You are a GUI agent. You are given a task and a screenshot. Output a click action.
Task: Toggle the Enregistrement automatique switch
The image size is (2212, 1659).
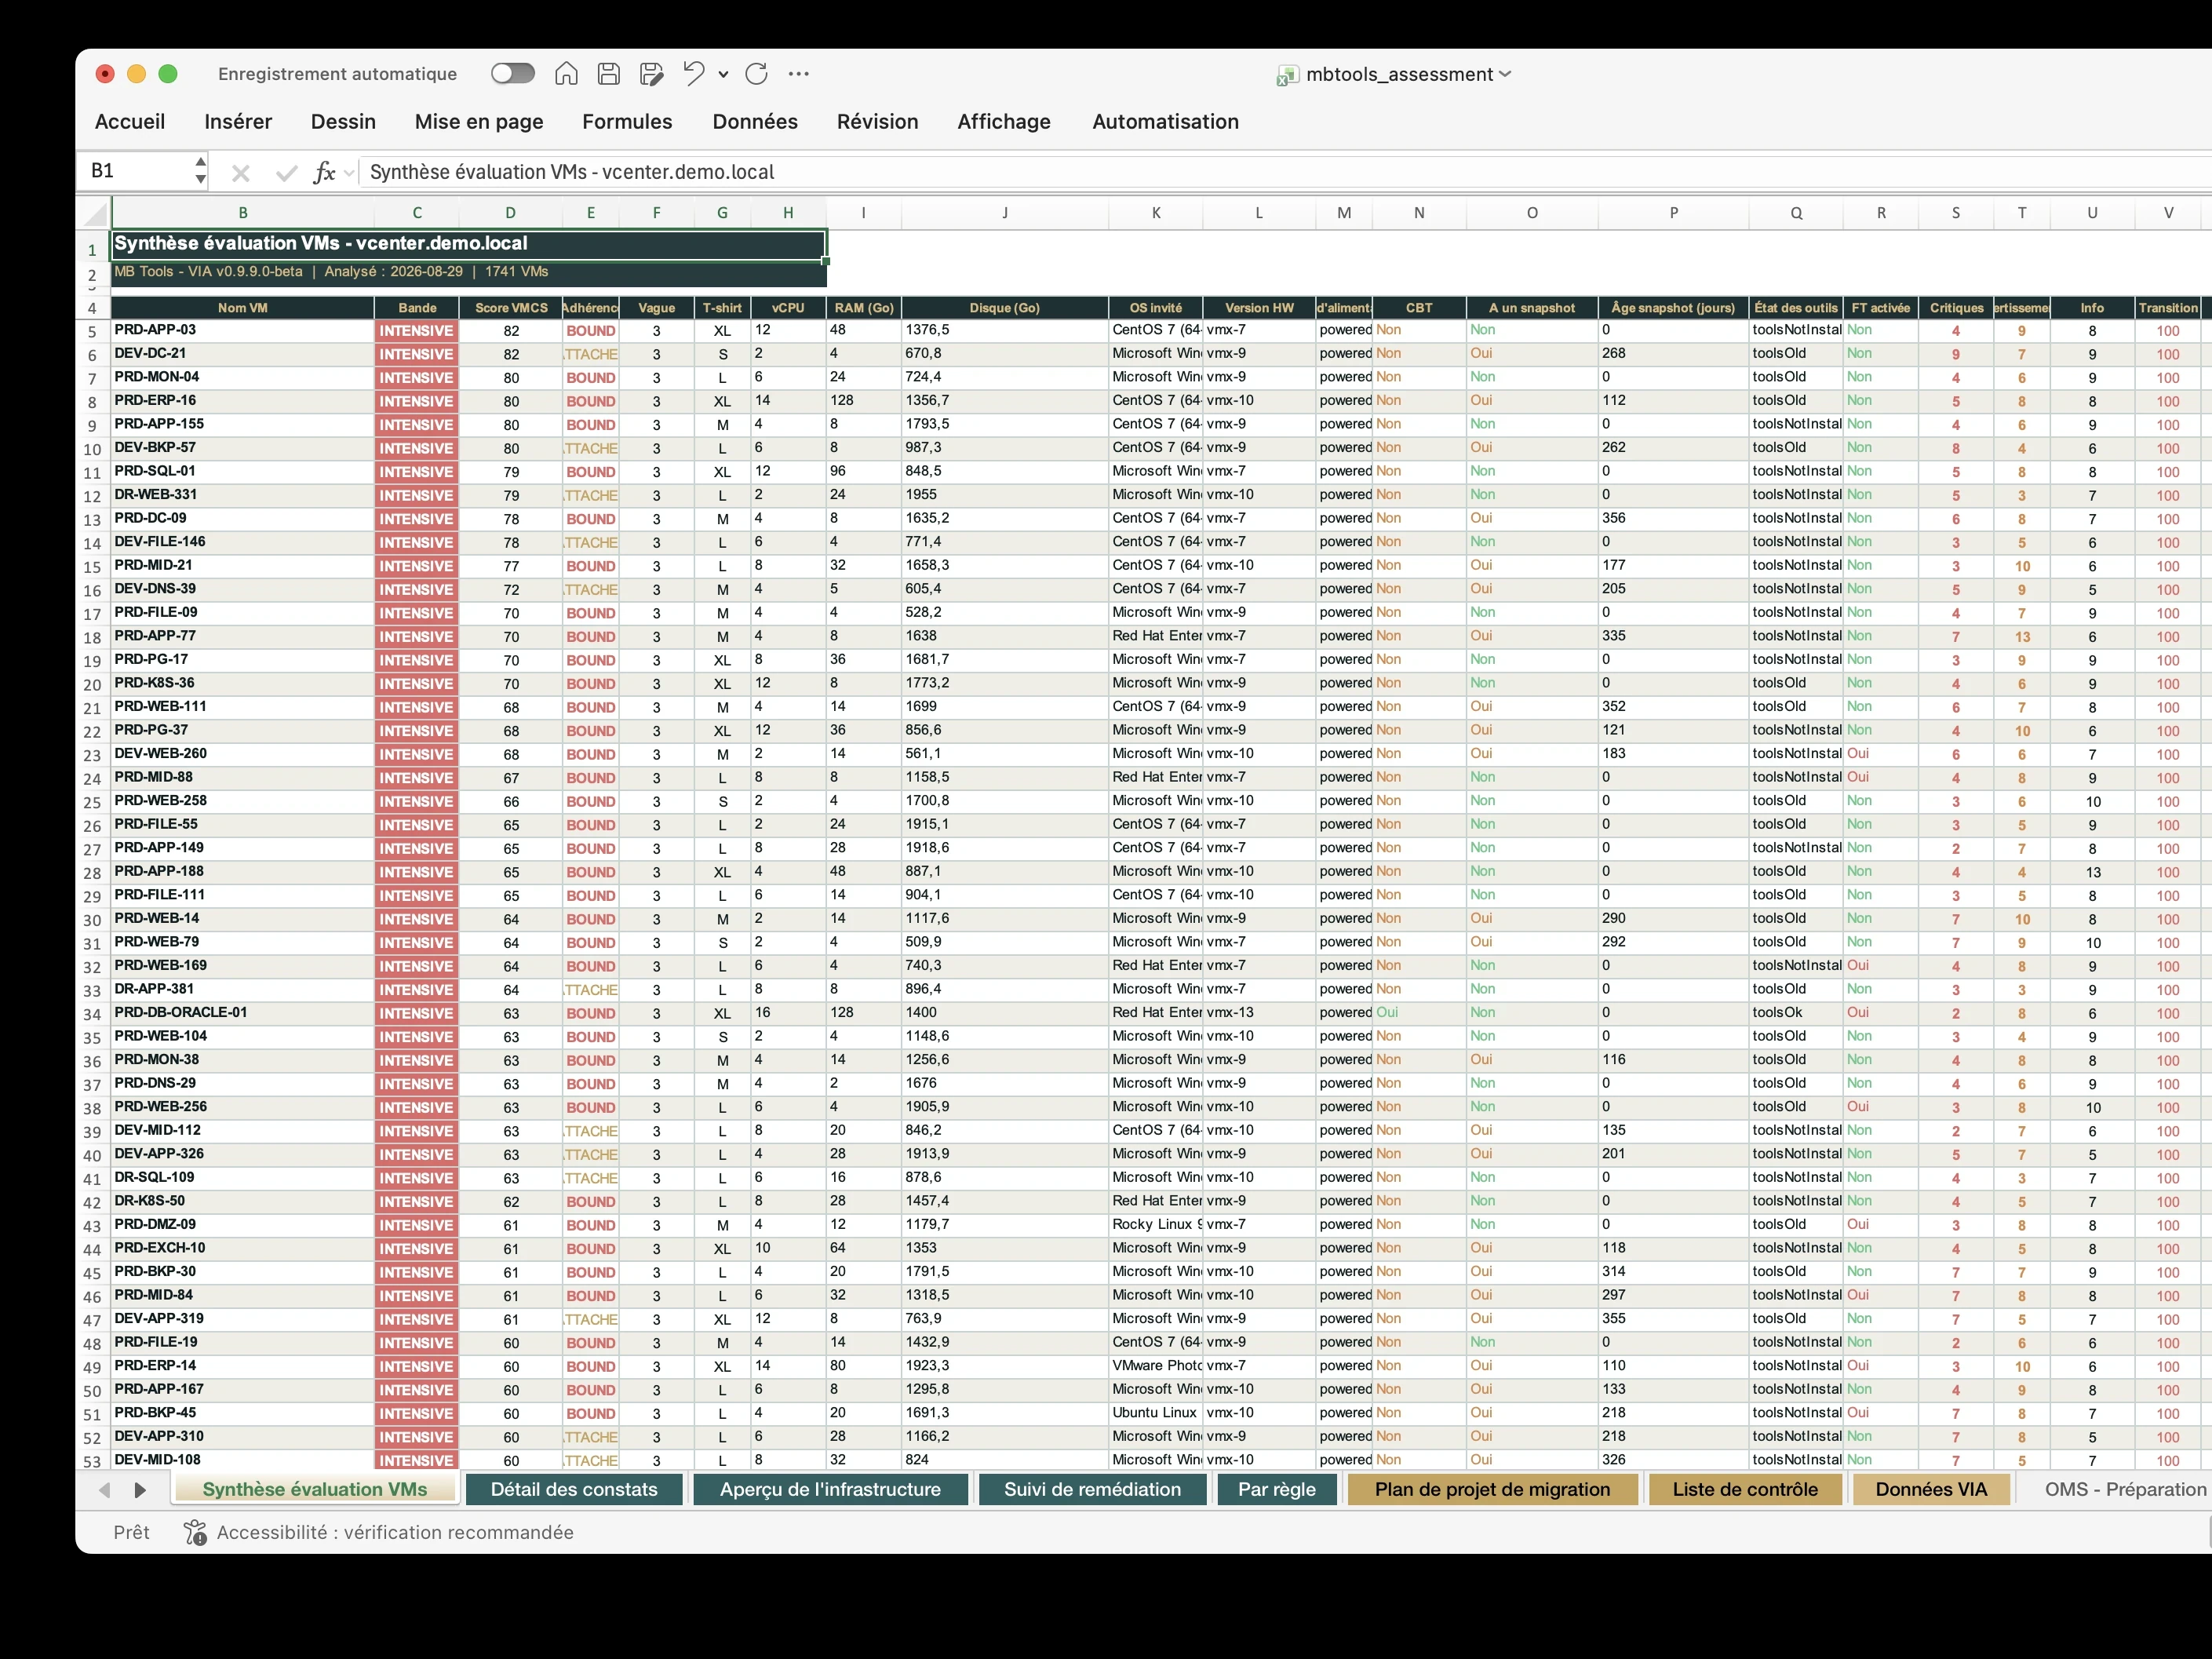click(513, 73)
